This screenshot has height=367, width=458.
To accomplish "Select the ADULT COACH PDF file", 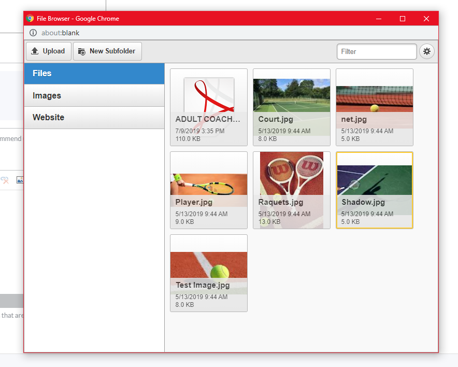I will [209, 107].
